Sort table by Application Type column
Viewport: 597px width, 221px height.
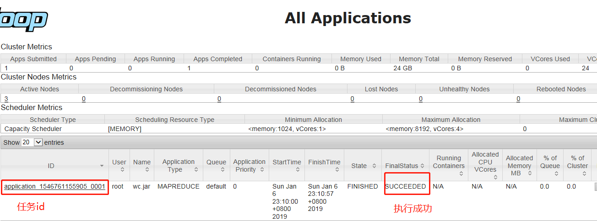[179, 166]
